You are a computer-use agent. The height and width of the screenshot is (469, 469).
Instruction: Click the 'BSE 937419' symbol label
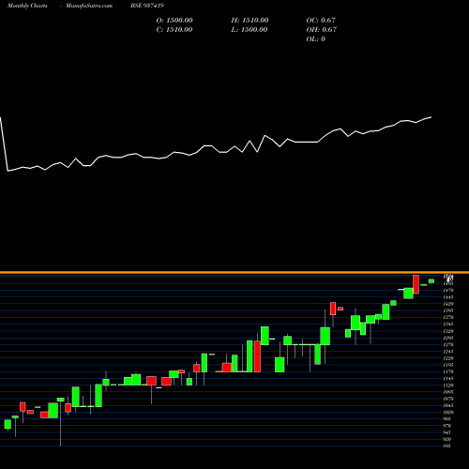(x=147, y=6)
